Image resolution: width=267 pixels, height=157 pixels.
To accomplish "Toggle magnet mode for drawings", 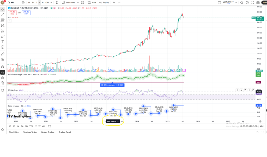I will (3, 67).
